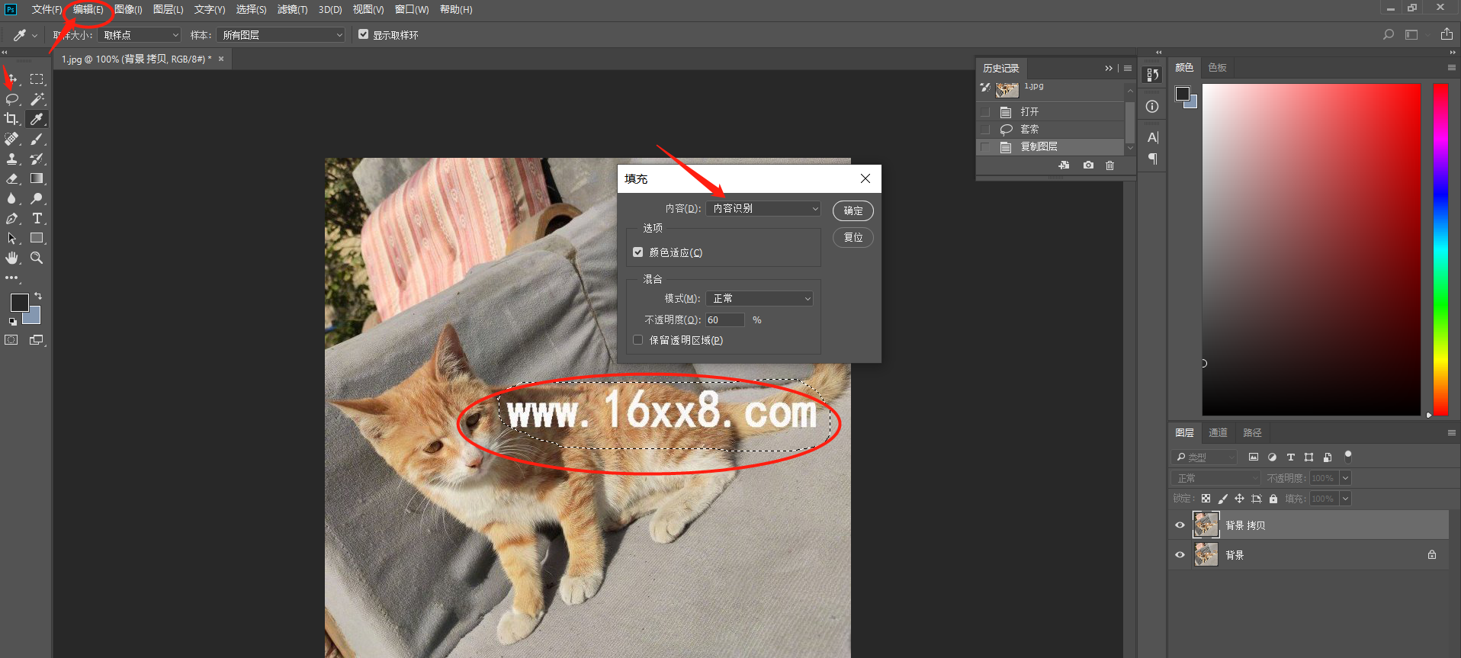Toggle the Color Adaptation checkbox

(x=638, y=252)
